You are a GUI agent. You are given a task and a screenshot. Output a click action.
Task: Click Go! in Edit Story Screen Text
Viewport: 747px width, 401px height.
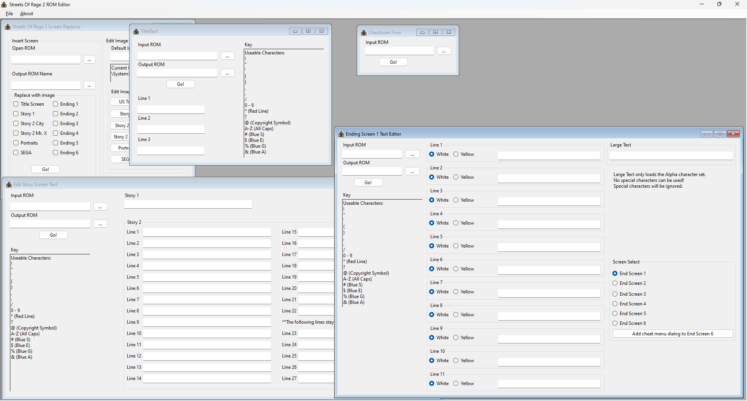tap(53, 235)
